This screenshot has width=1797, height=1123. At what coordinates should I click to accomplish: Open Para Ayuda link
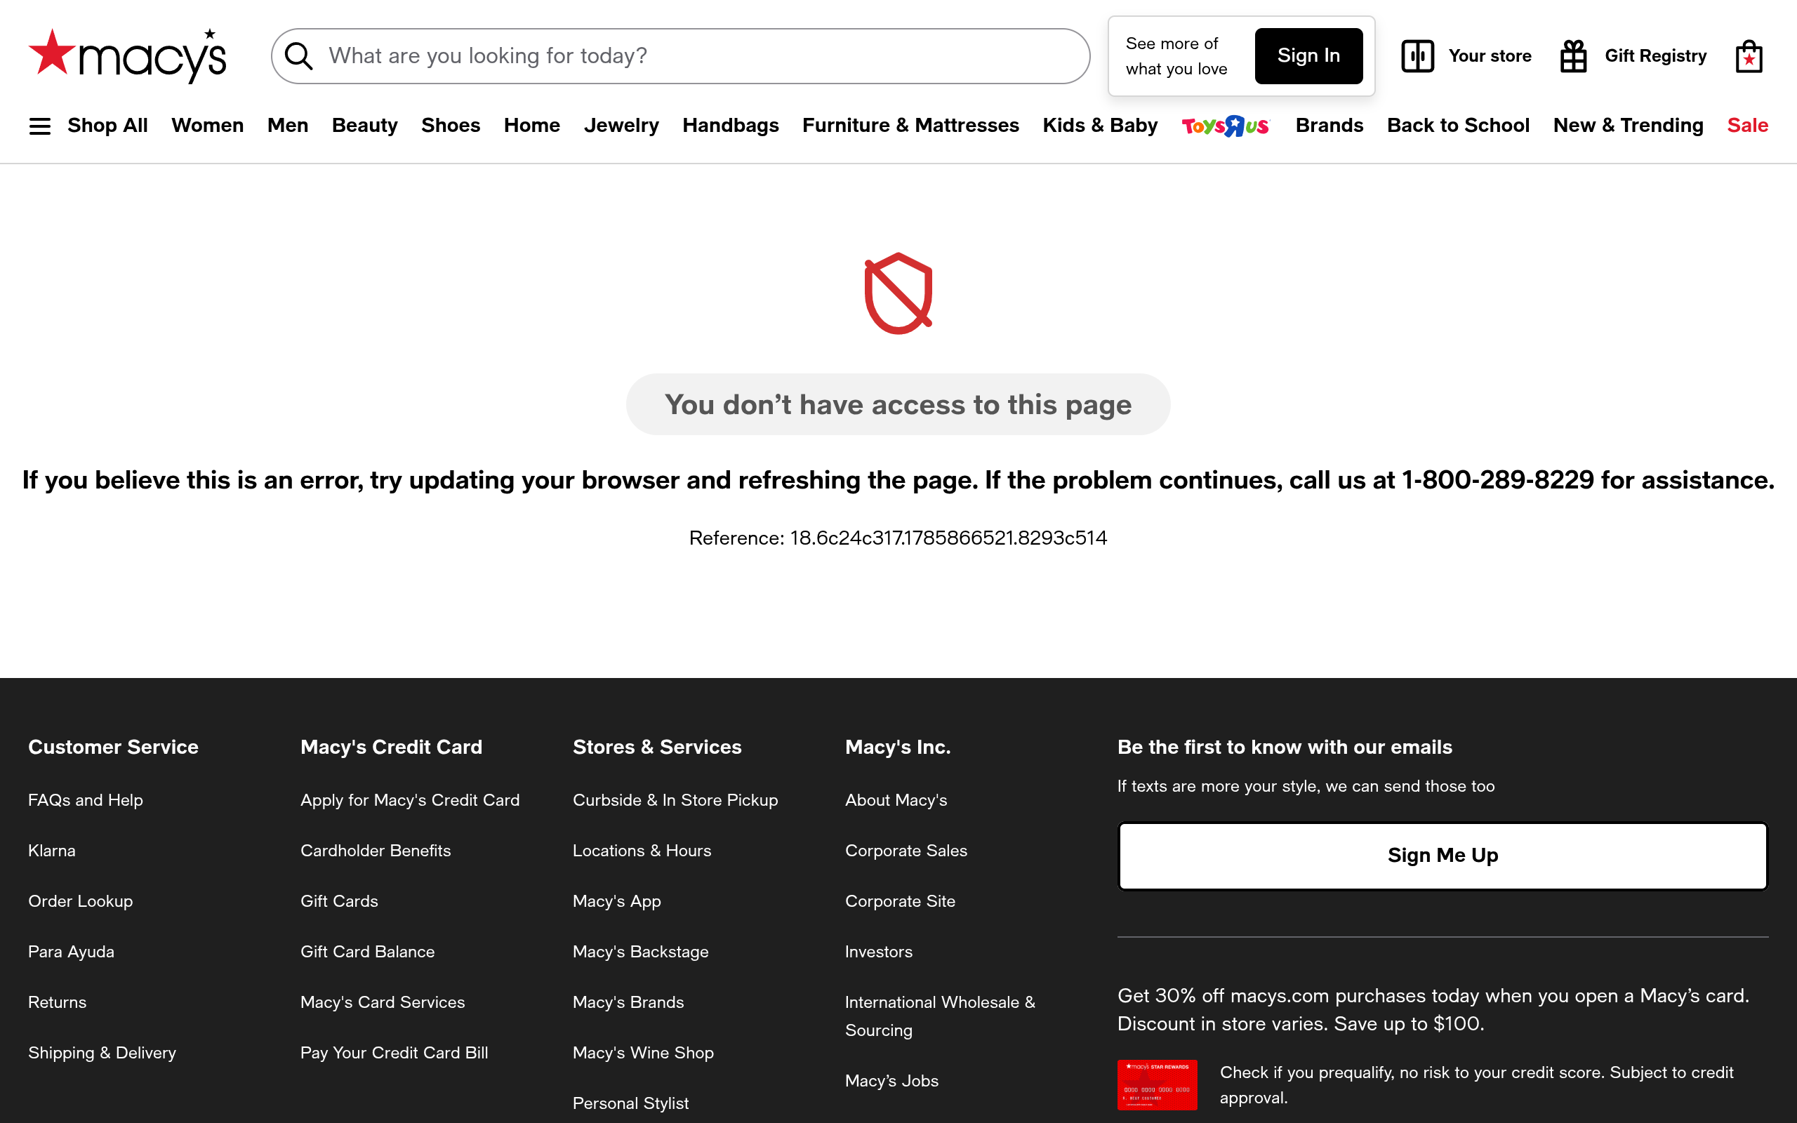[72, 952]
